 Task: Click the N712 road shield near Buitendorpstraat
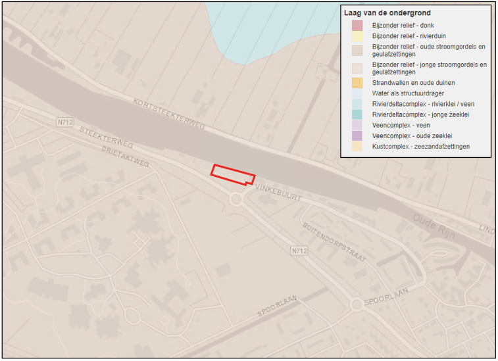point(299,251)
